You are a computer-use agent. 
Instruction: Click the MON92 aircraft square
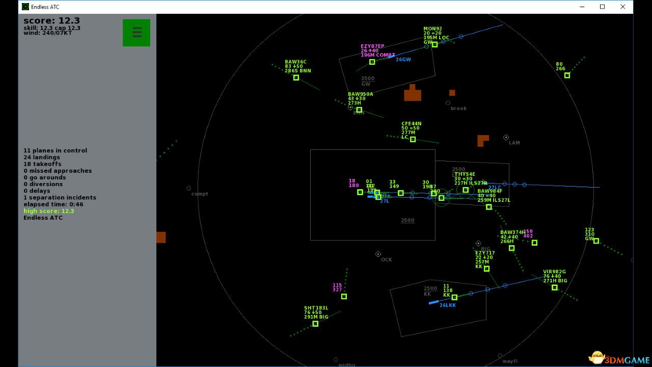[434, 44]
